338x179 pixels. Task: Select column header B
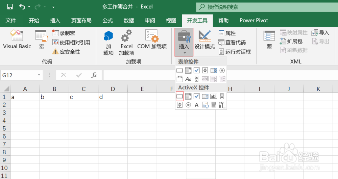point(54,89)
